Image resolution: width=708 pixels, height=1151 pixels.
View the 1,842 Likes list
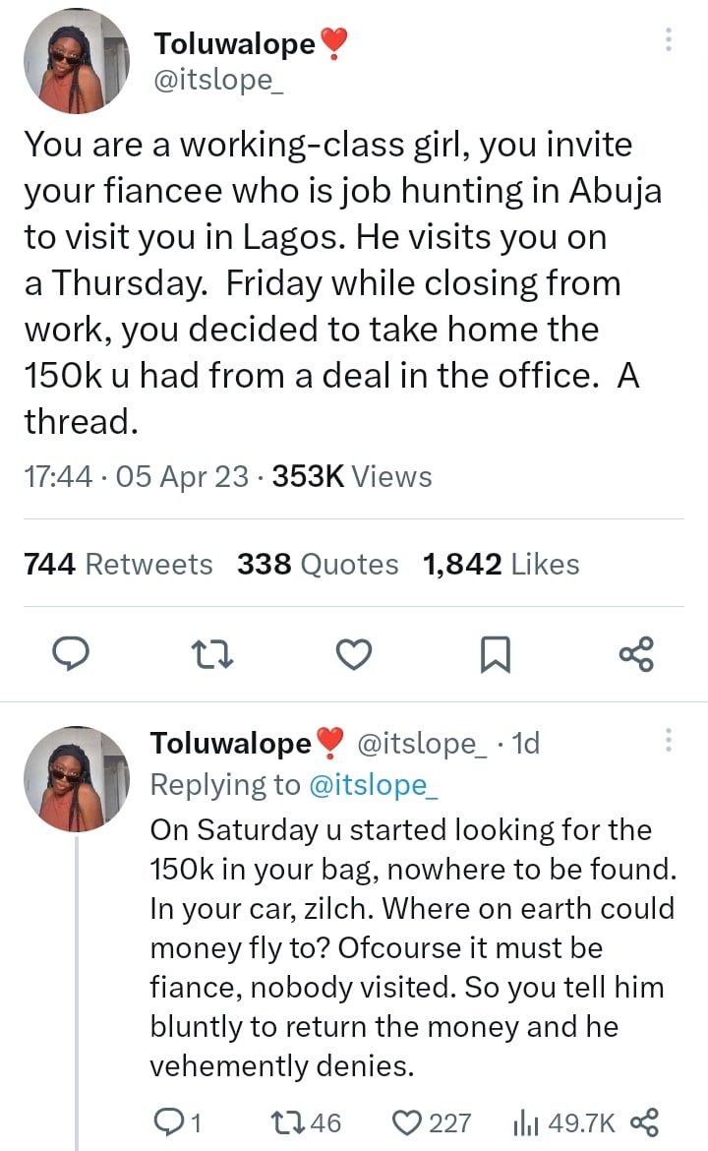point(501,564)
